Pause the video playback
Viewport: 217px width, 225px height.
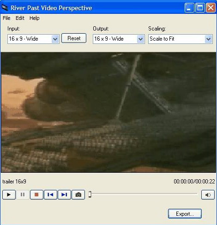[x=23, y=195]
